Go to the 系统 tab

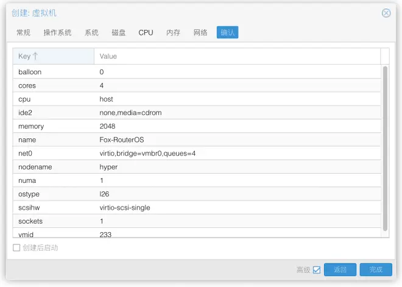pos(91,32)
